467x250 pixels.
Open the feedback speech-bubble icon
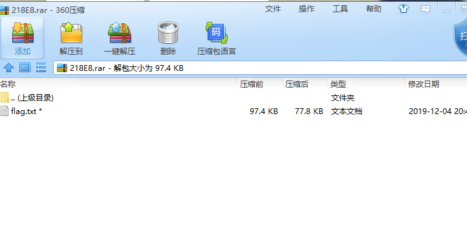[426, 9]
